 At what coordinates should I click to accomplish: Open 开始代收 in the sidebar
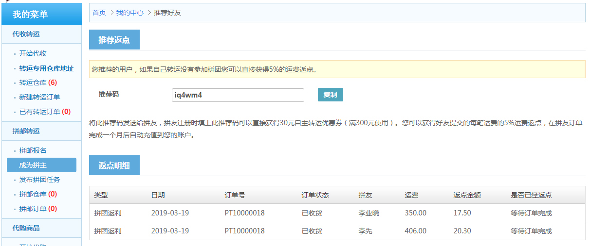click(x=33, y=53)
